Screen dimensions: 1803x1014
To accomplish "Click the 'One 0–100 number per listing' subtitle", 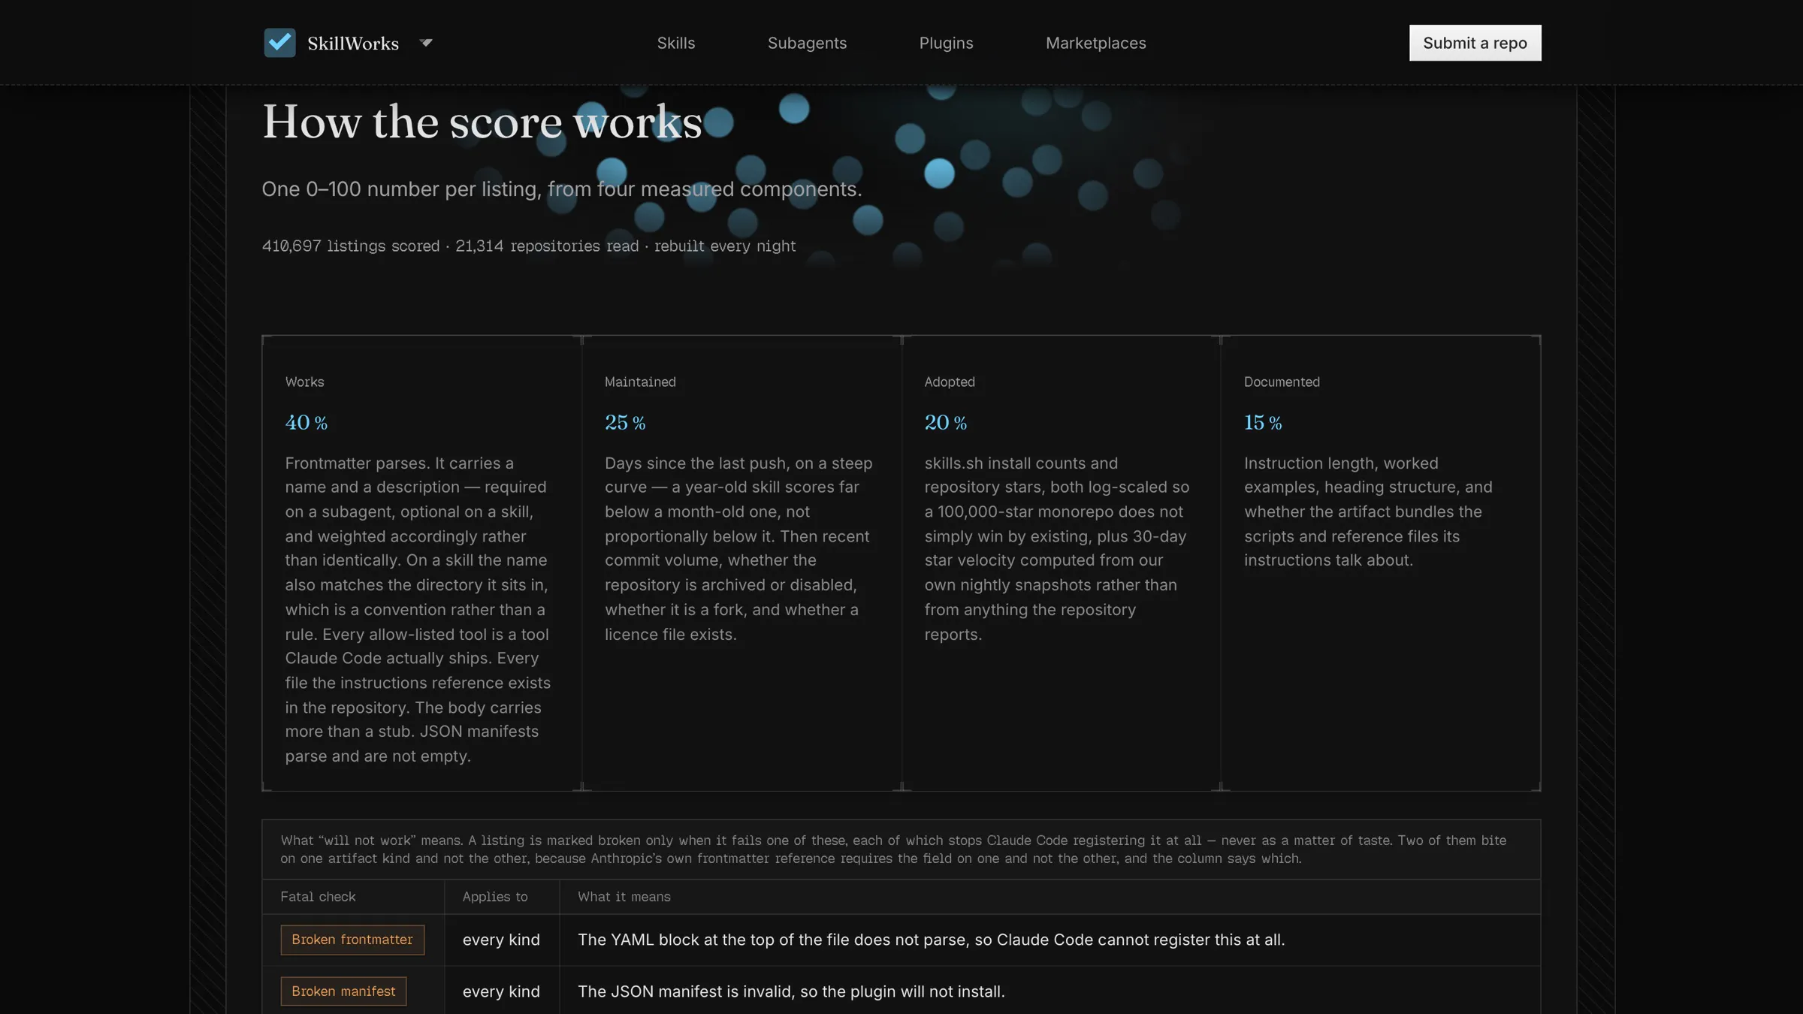I will [562, 189].
